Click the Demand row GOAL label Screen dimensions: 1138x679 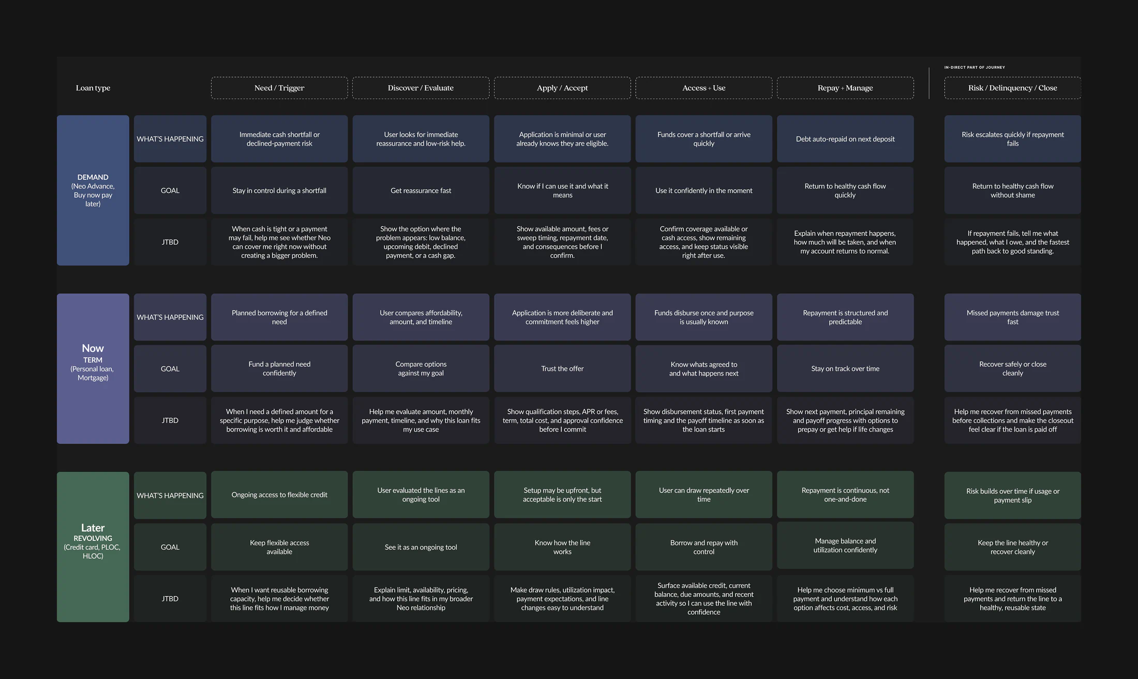click(x=170, y=190)
